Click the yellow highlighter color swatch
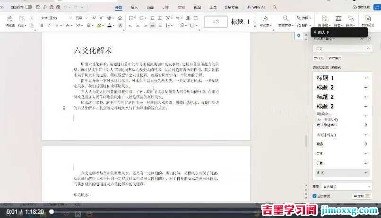This screenshot has height=218, width=381. pos(99,25)
